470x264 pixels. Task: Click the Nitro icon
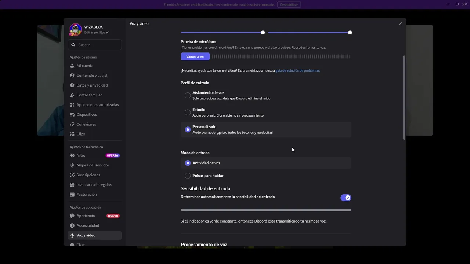pyautogui.click(x=72, y=155)
